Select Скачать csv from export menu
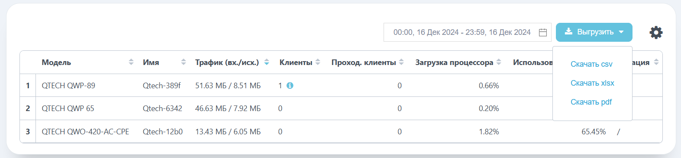The image size is (681, 158). [x=591, y=64]
